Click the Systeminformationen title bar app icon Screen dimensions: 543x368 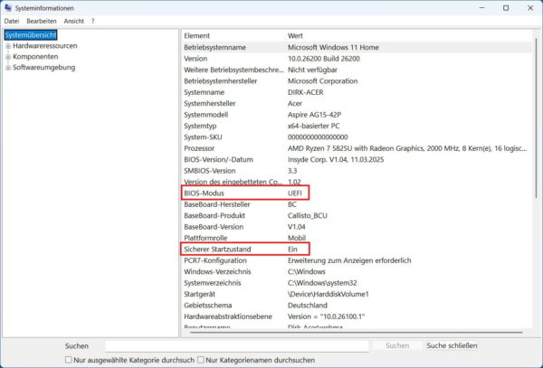[8, 7]
